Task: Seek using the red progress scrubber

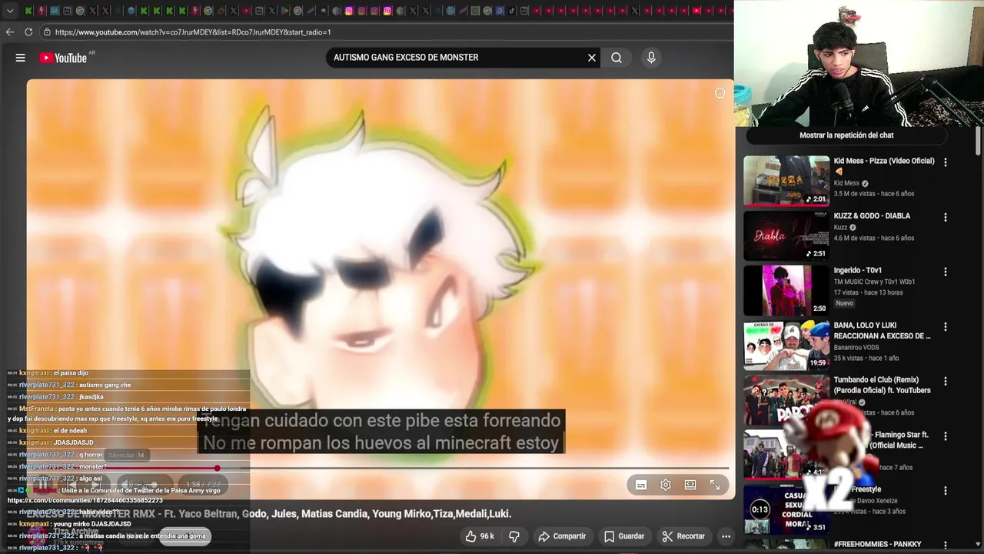Action: click(x=218, y=468)
